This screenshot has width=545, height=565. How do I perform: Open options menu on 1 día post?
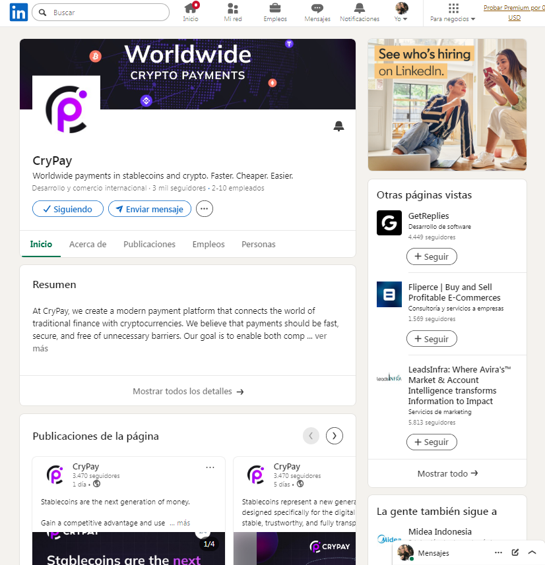tap(210, 467)
